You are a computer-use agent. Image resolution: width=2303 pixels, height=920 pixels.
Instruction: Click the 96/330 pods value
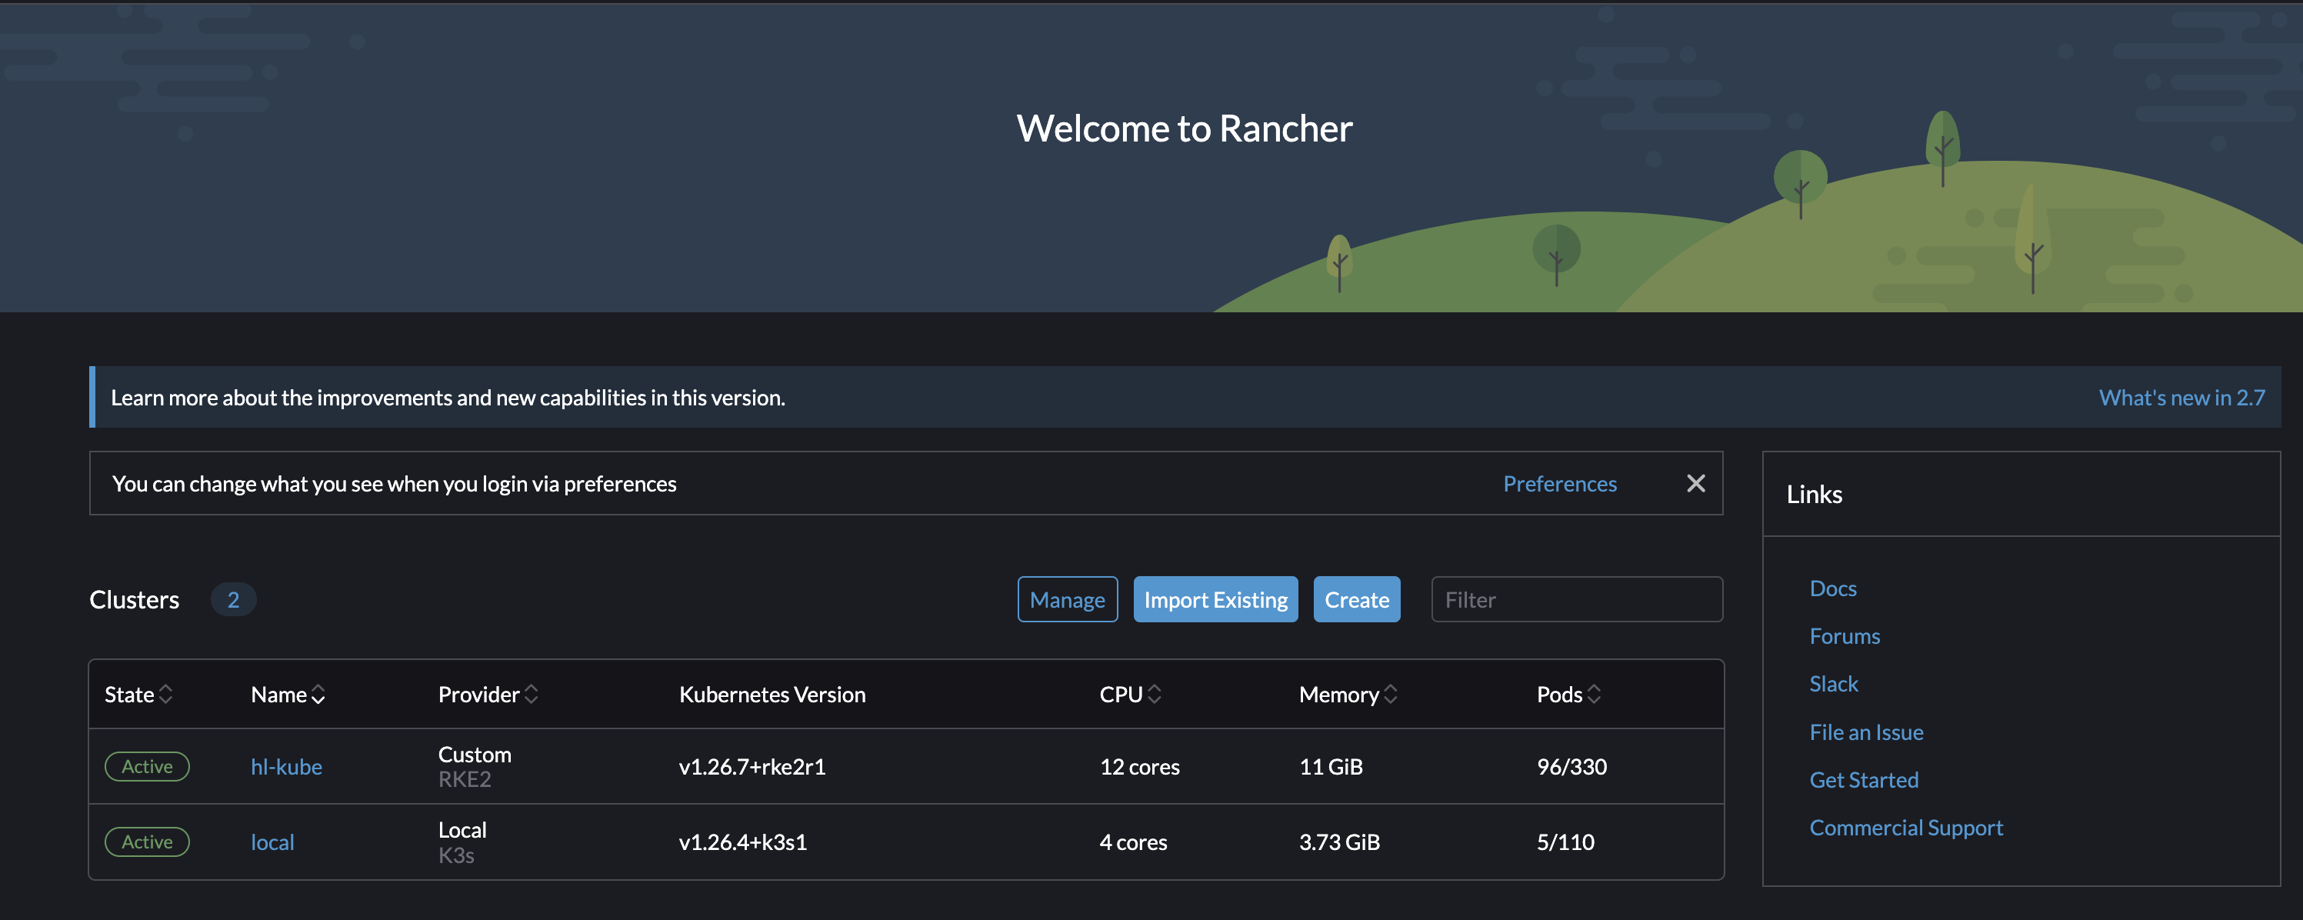[x=1571, y=767]
